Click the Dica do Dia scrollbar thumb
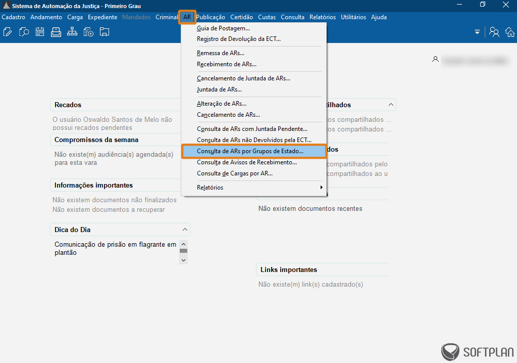517x363 pixels. [184, 251]
